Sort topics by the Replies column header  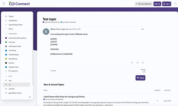157,90
